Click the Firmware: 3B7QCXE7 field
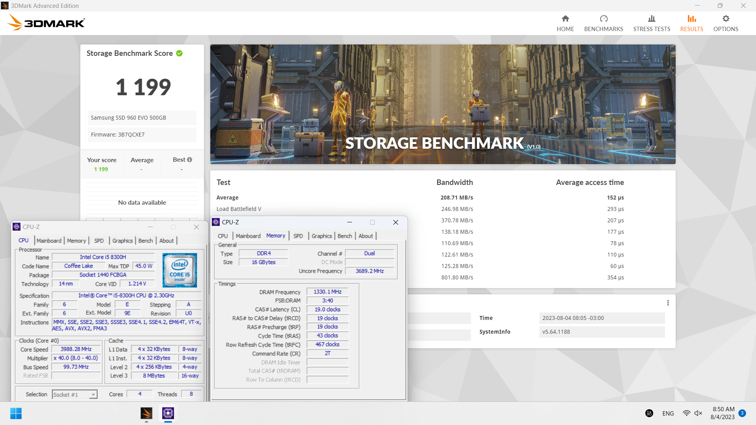Viewport: 756px width, 425px height. click(x=142, y=135)
